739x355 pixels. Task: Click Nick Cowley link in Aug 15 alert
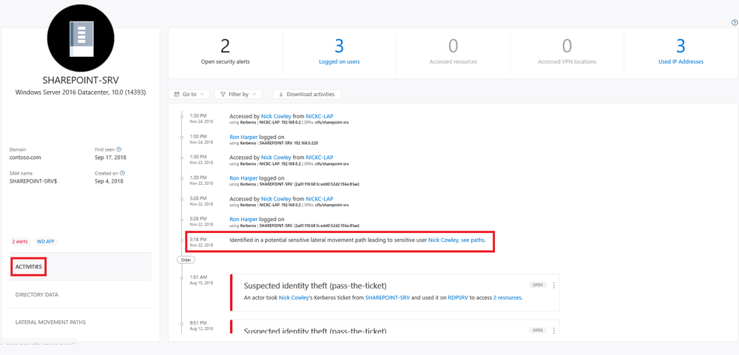coord(294,298)
